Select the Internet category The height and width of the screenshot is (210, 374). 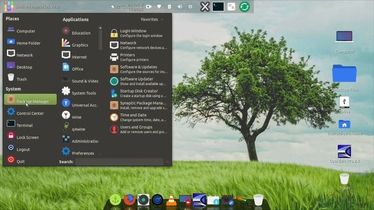point(79,57)
